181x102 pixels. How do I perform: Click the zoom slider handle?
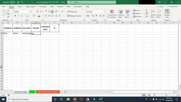pos(166,95)
